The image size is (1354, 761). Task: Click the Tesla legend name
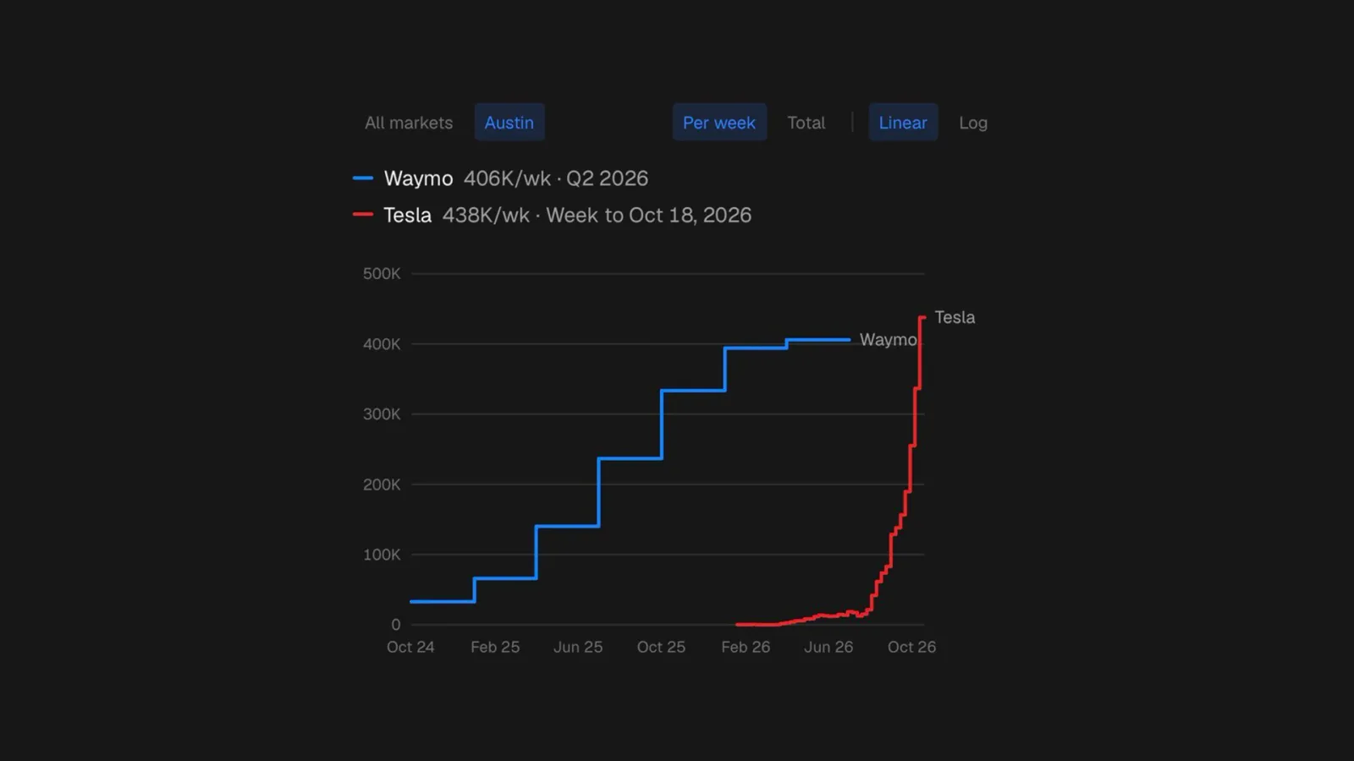(408, 215)
